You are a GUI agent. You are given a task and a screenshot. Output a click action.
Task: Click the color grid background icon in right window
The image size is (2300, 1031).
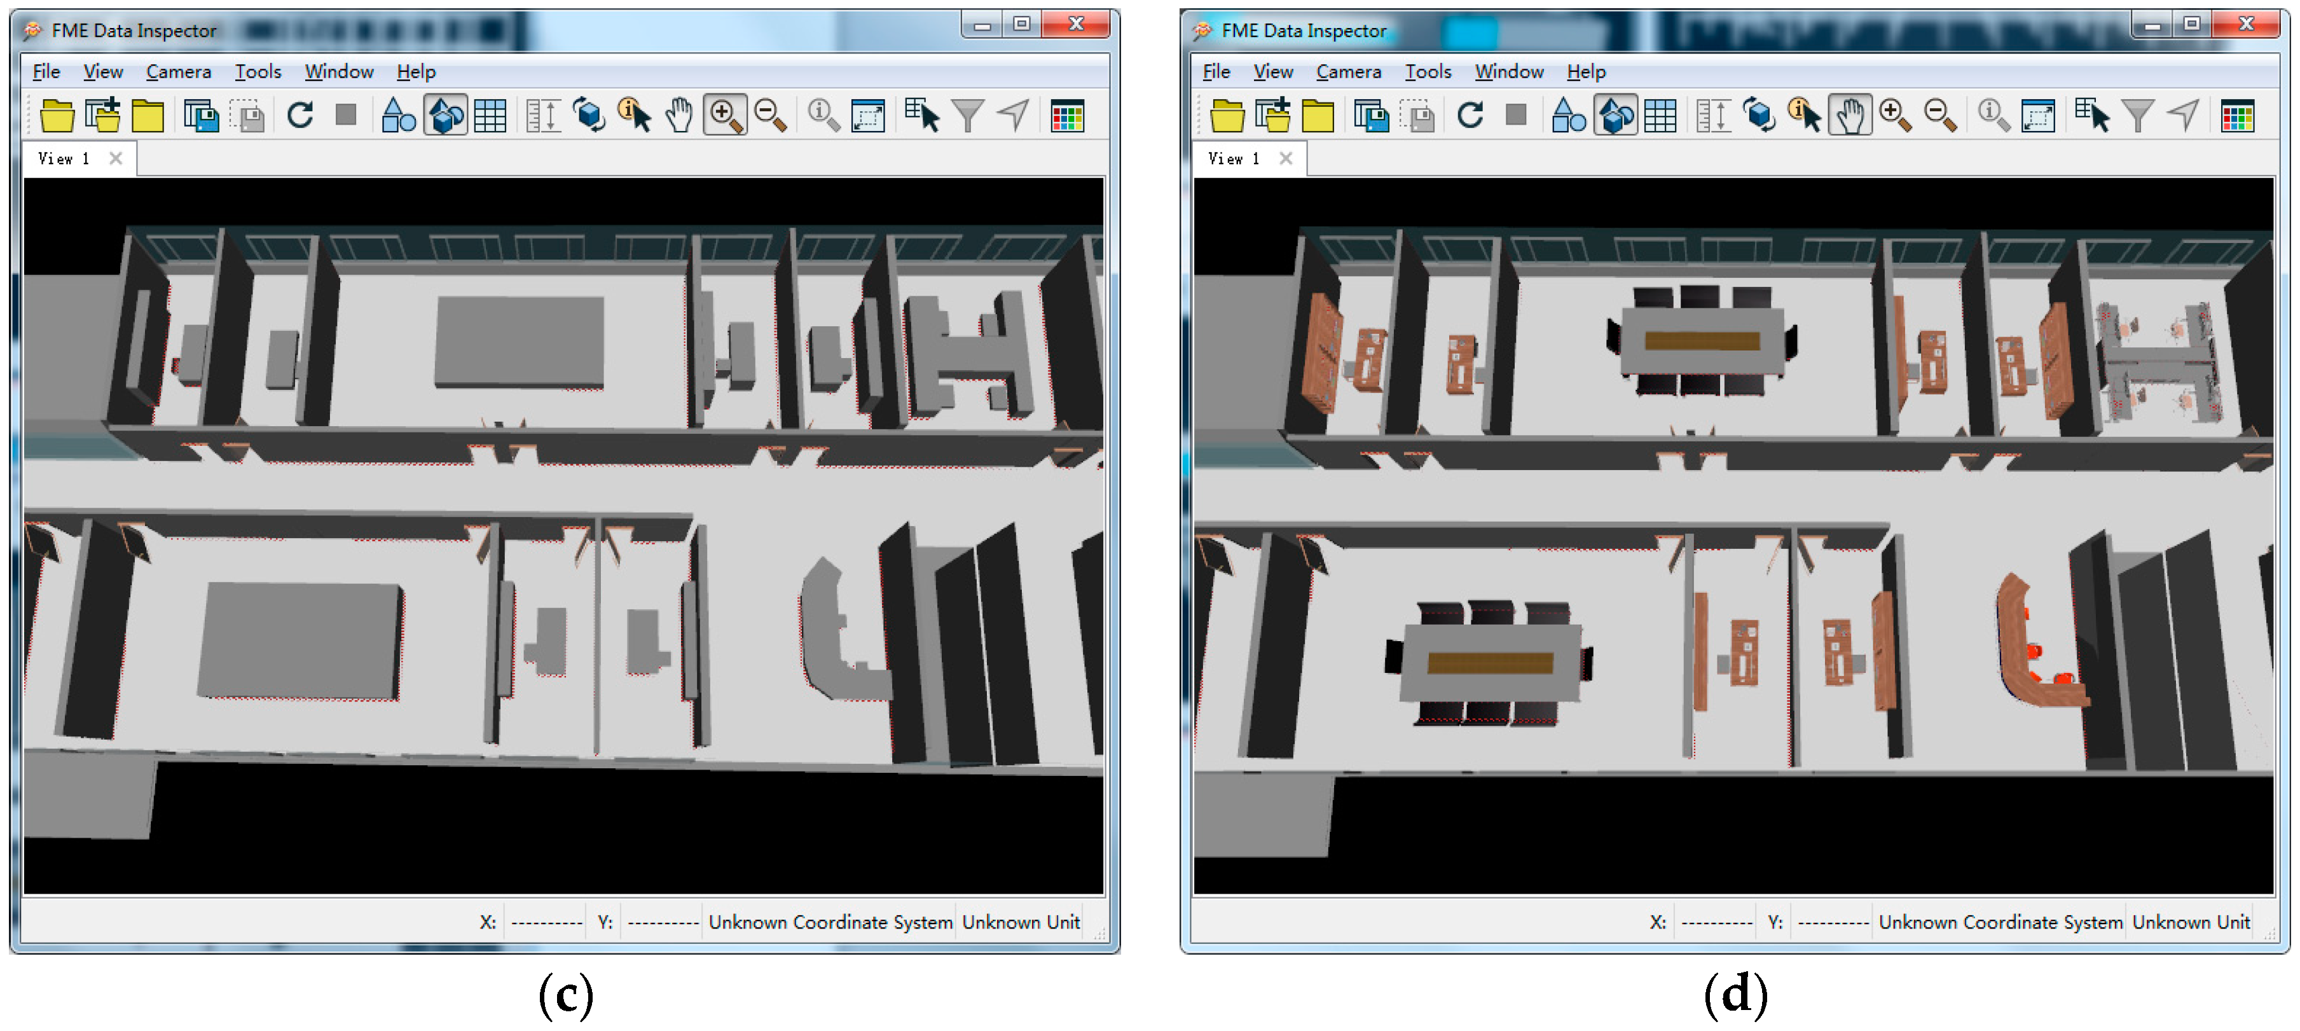[x=2236, y=116]
